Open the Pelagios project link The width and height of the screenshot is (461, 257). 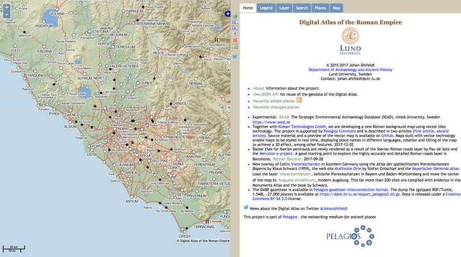click(x=290, y=217)
